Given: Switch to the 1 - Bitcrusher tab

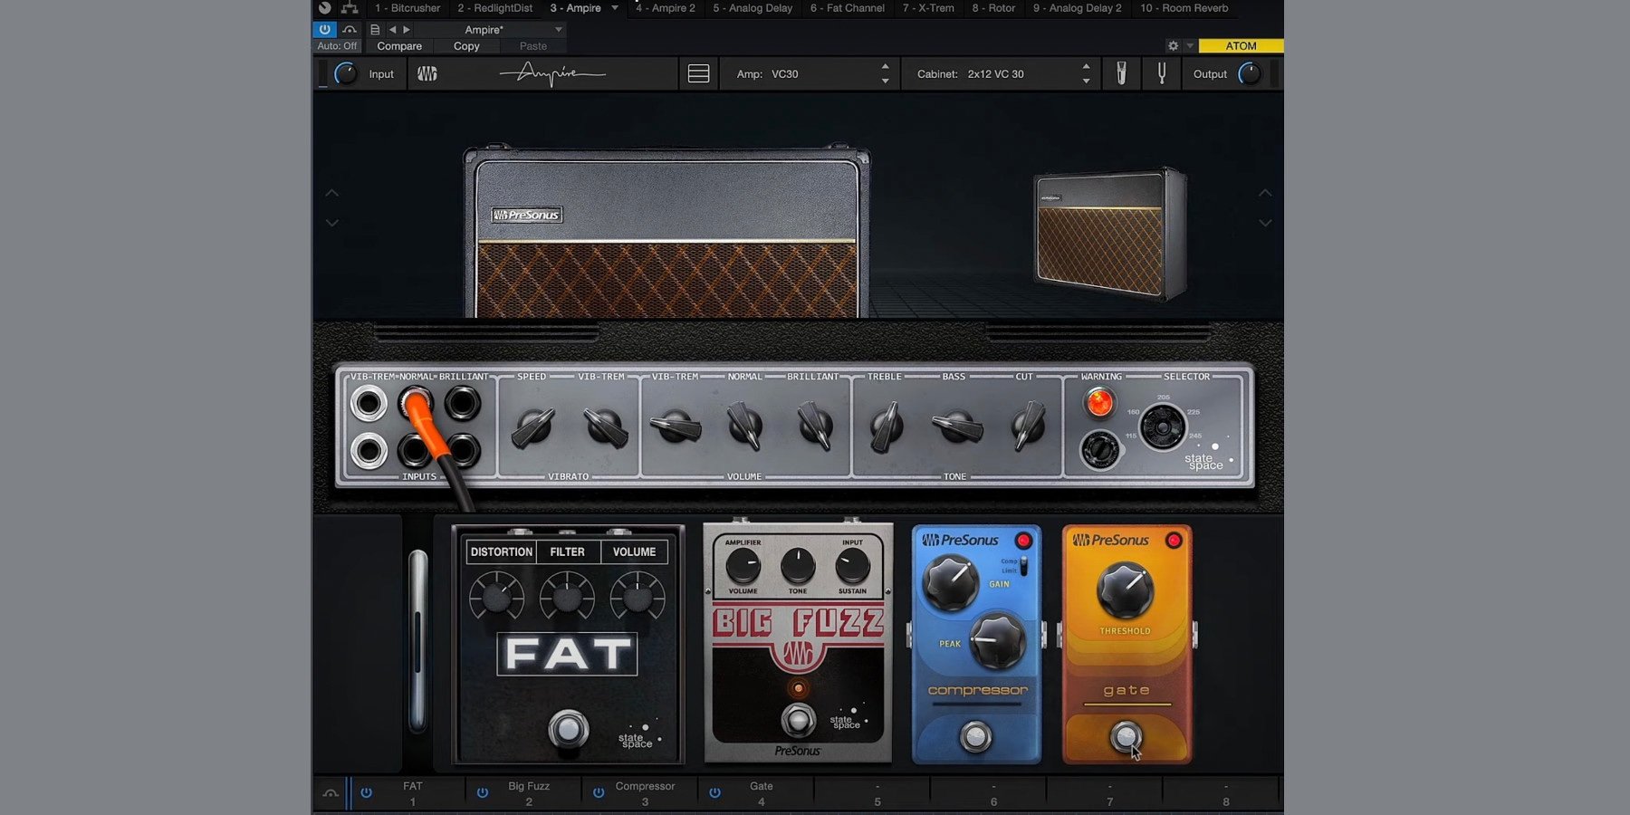Looking at the screenshot, I should 407,8.
